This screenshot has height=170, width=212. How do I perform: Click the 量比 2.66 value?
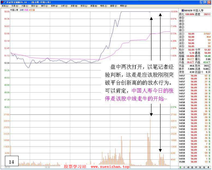[x=208, y=59]
